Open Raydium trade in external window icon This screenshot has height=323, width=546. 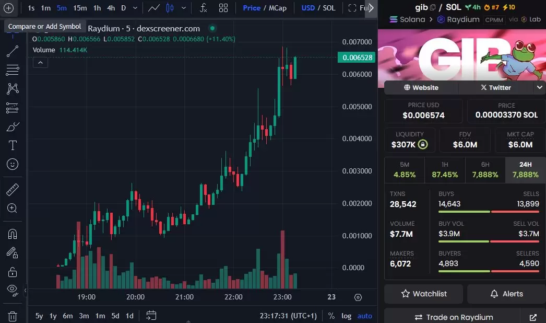pyautogui.click(x=533, y=317)
